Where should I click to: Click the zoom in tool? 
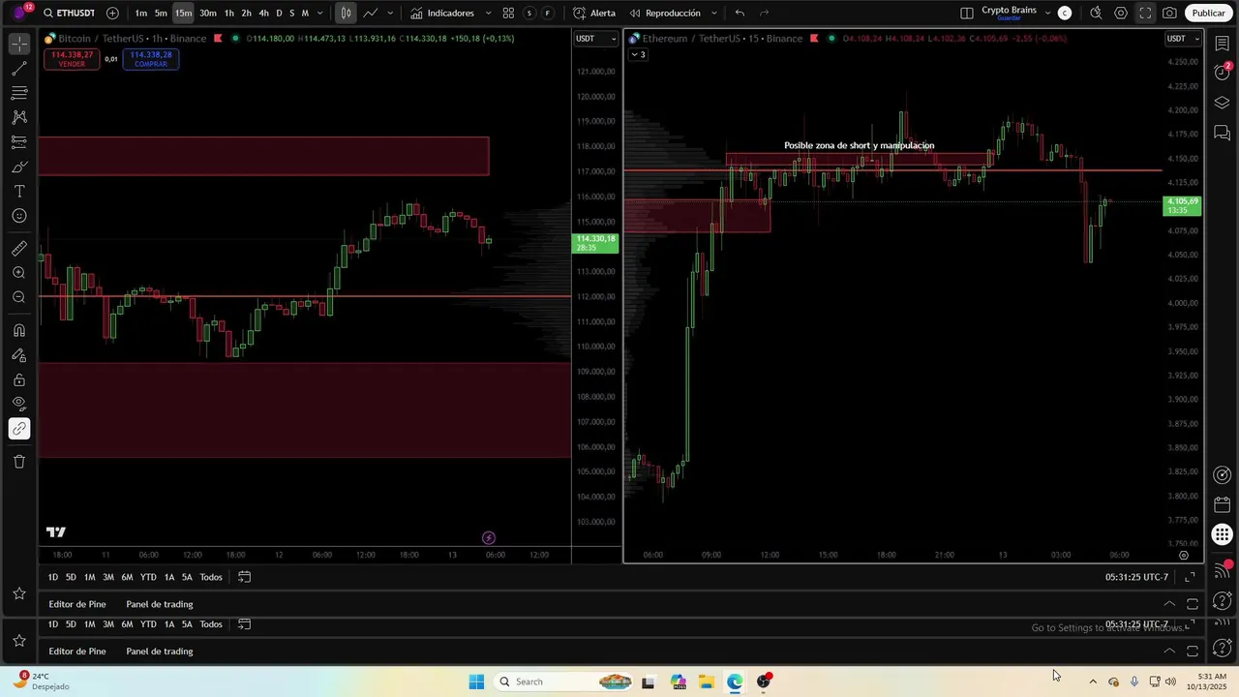click(x=19, y=273)
